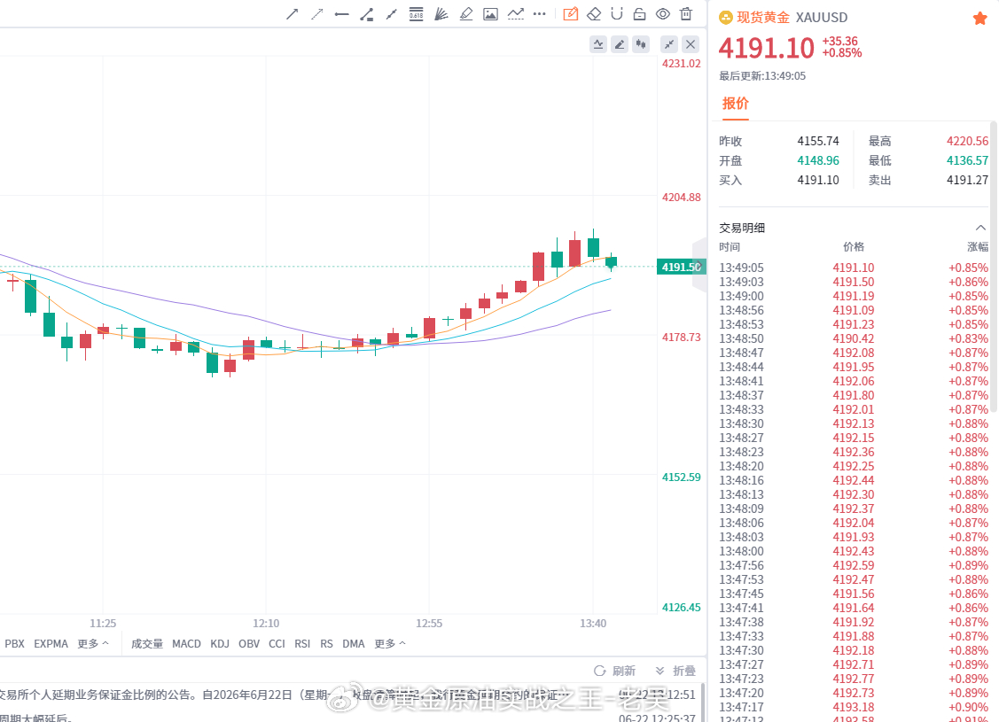Click the 刷新 refresh button
Viewport: 999px width, 722px height.
pyautogui.click(x=615, y=671)
